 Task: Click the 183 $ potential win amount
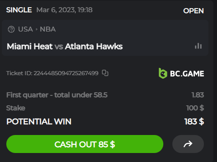click(194, 121)
